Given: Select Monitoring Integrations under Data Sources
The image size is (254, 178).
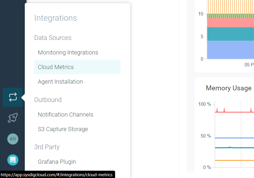Looking at the screenshot, I should 68,52.
